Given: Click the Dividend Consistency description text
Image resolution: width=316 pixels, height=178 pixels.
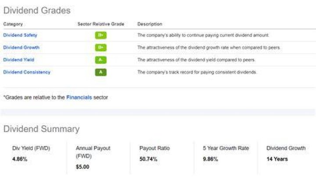Looking at the screenshot, I should 197,72.
